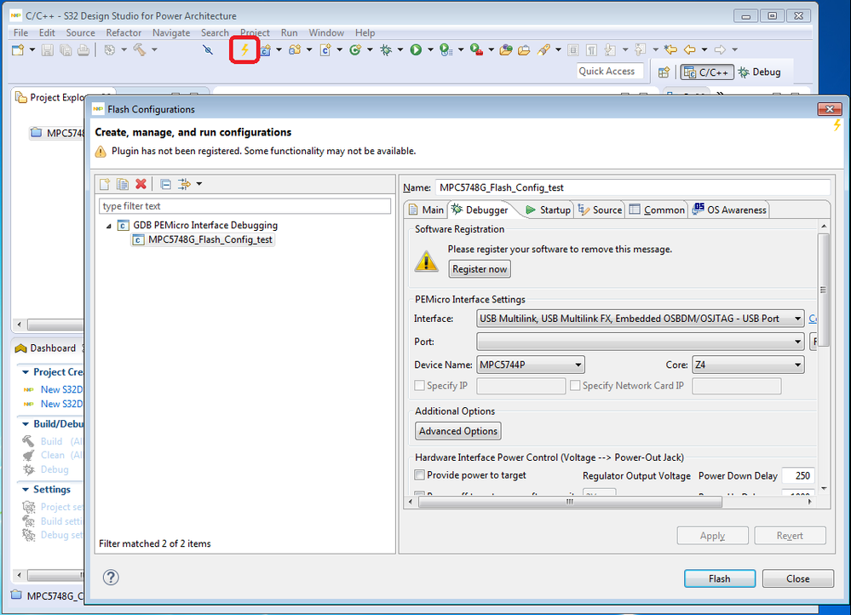Click the Help question mark icon
The height and width of the screenshot is (615, 851).
[111, 578]
